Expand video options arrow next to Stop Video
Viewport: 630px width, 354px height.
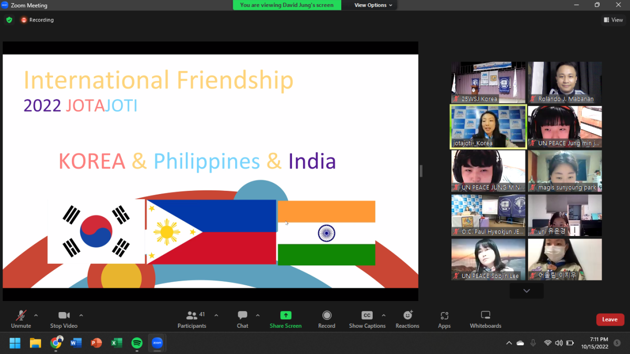click(x=81, y=315)
